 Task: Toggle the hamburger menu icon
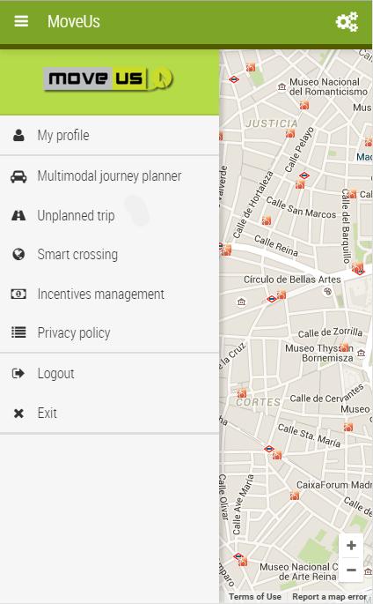click(21, 21)
